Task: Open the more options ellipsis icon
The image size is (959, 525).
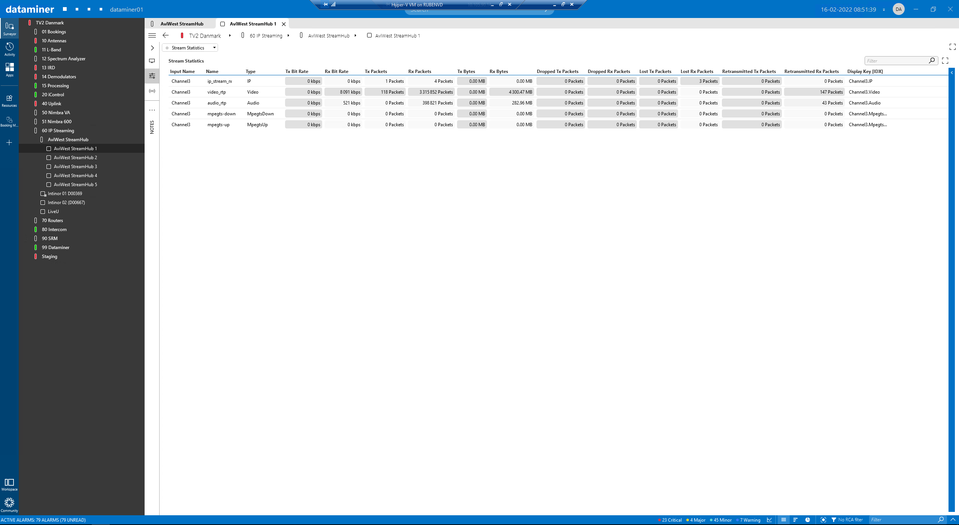Action: coord(152,110)
